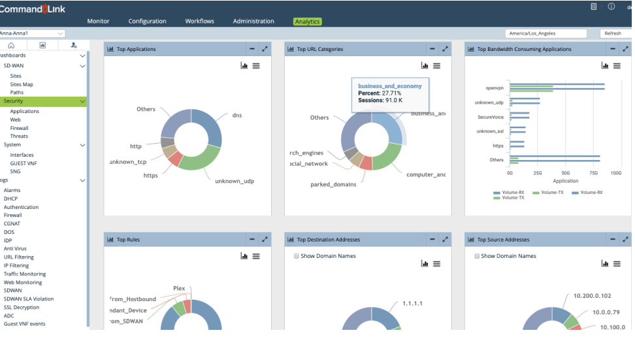
Task: Expand Top Destination Addresses panel fullscreen
Action: [x=445, y=239]
